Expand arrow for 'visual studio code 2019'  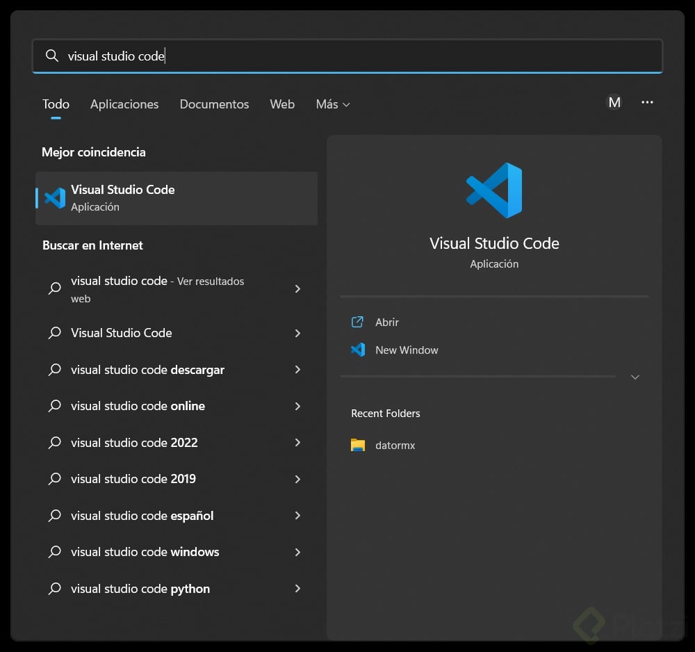point(297,479)
